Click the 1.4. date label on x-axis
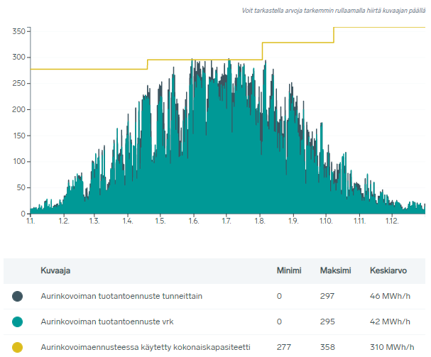 pos(127,221)
